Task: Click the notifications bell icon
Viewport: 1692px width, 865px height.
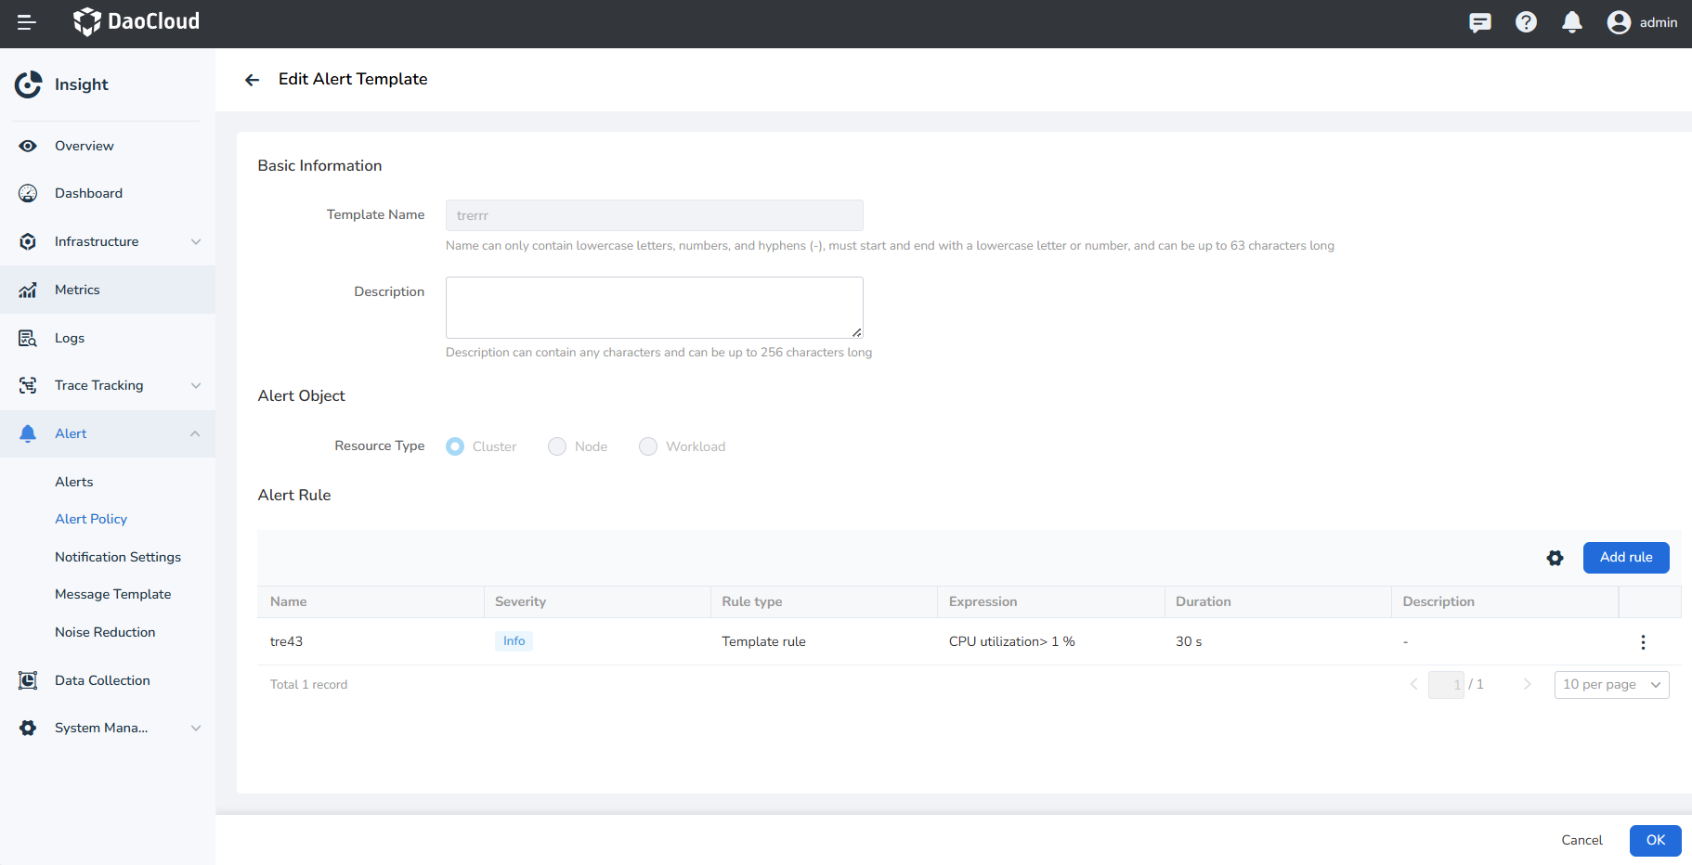Action: 1572,22
